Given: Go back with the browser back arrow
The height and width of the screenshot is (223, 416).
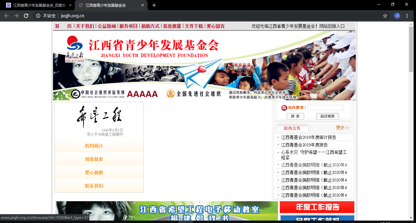Looking at the screenshot, I should click(x=7, y=16).
